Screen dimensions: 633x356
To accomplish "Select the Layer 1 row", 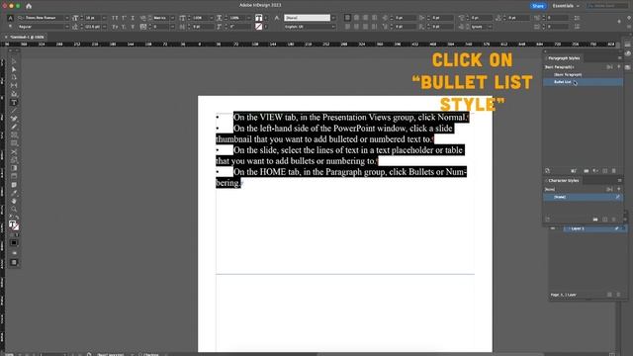I will (x=595, y=228).
